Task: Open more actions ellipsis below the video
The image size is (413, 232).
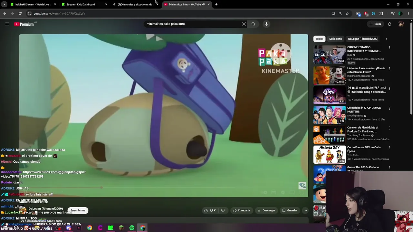Action: [x=305, y=210]
